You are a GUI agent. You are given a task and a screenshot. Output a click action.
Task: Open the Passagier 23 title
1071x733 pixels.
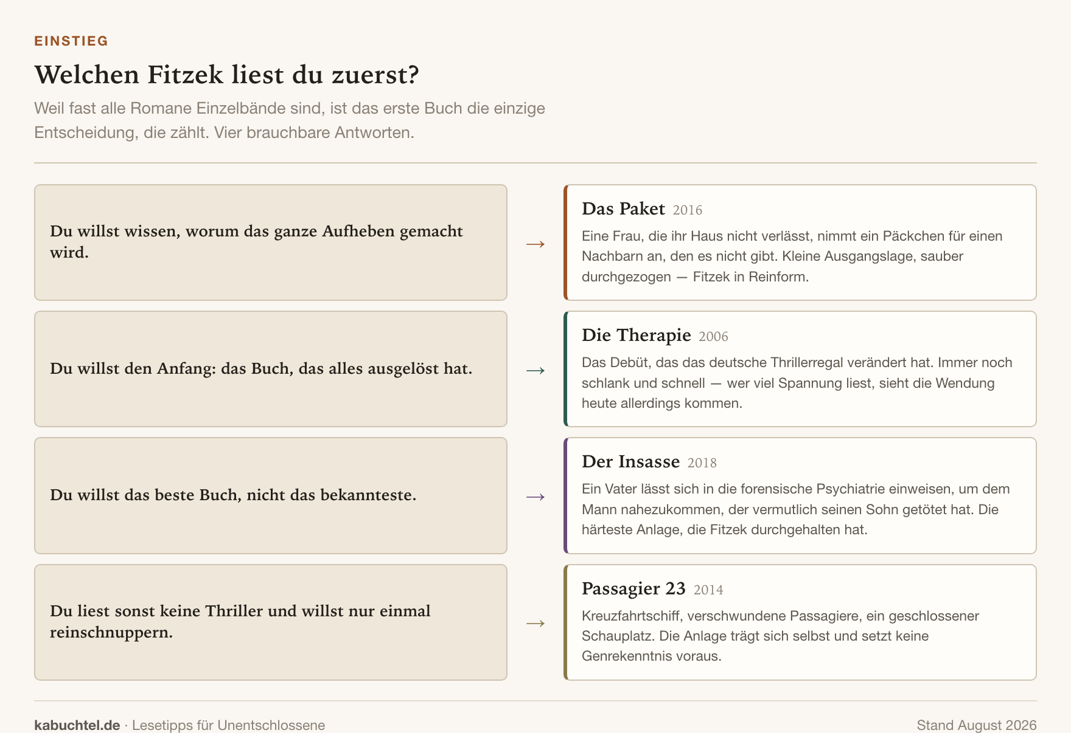click(633, 588)
